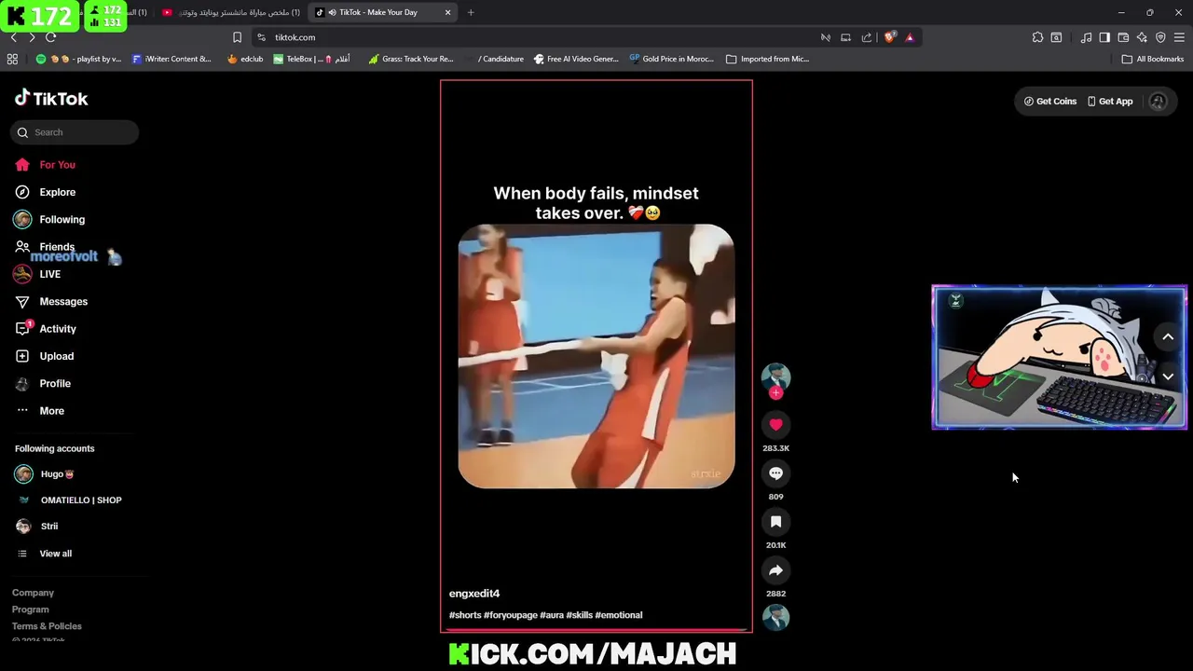Open OMATIELLO | SHOP following account
Image resolution: width=1193 pixels, height=671 pixels.
click(68, 500)
